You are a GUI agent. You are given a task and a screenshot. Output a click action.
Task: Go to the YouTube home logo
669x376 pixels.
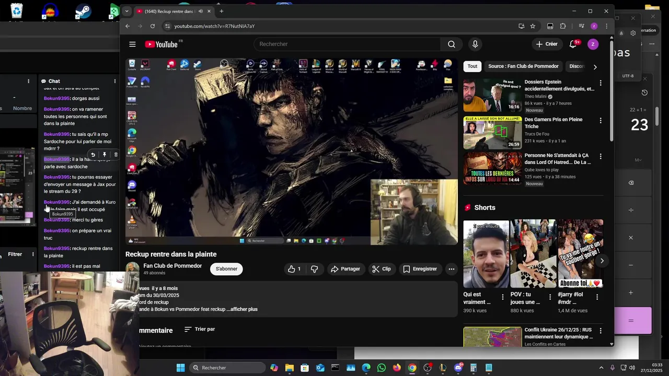(162, 44)
